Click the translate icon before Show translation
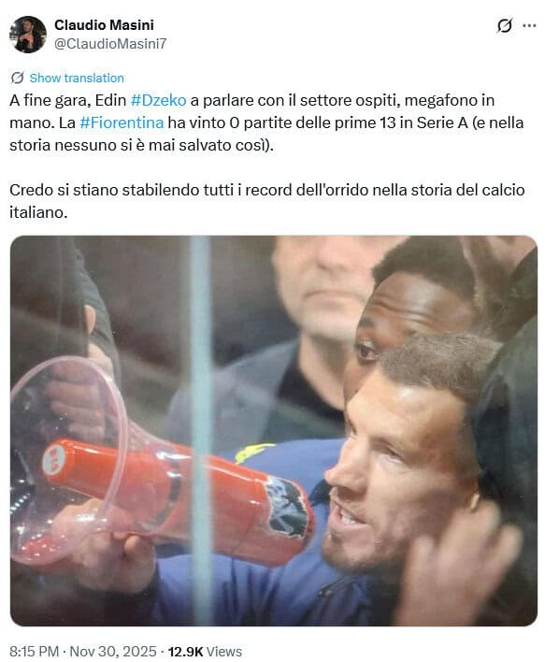 [x=18, y=78]
